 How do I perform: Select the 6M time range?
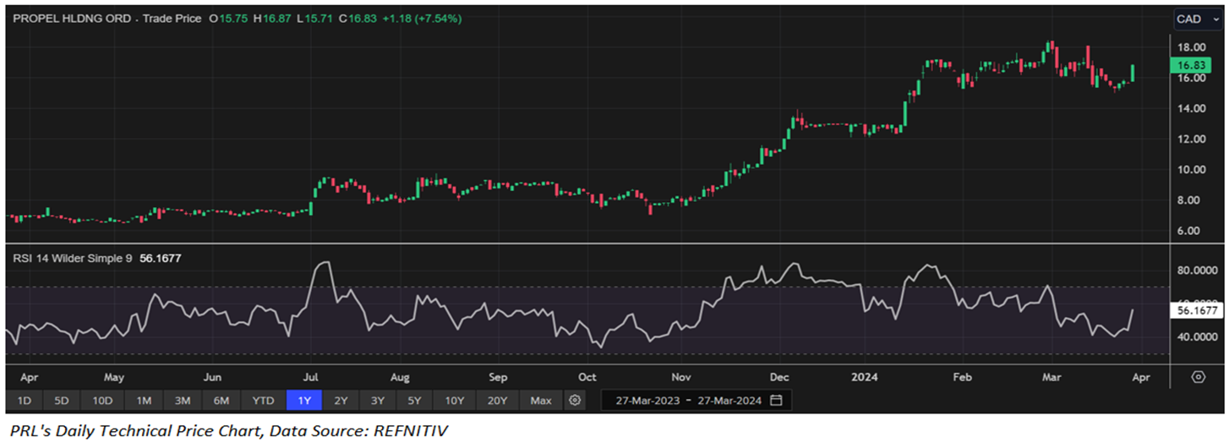click(x=221, y=400)
